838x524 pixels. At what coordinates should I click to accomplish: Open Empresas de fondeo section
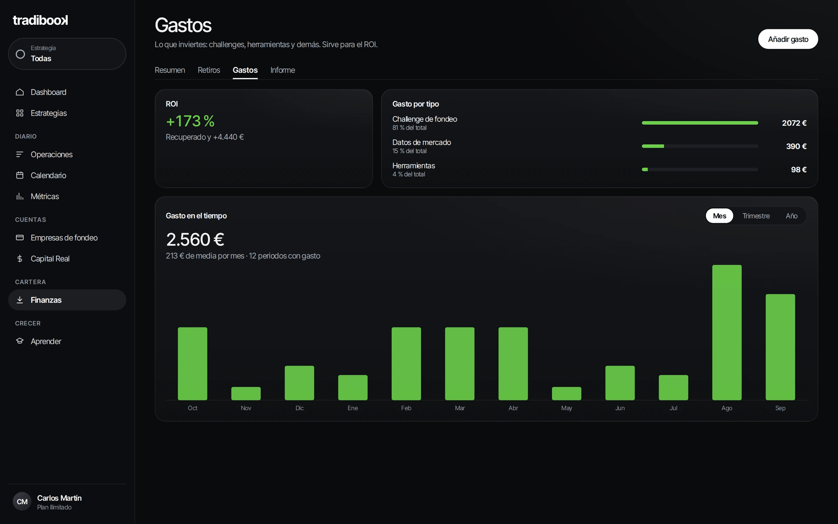67,238
